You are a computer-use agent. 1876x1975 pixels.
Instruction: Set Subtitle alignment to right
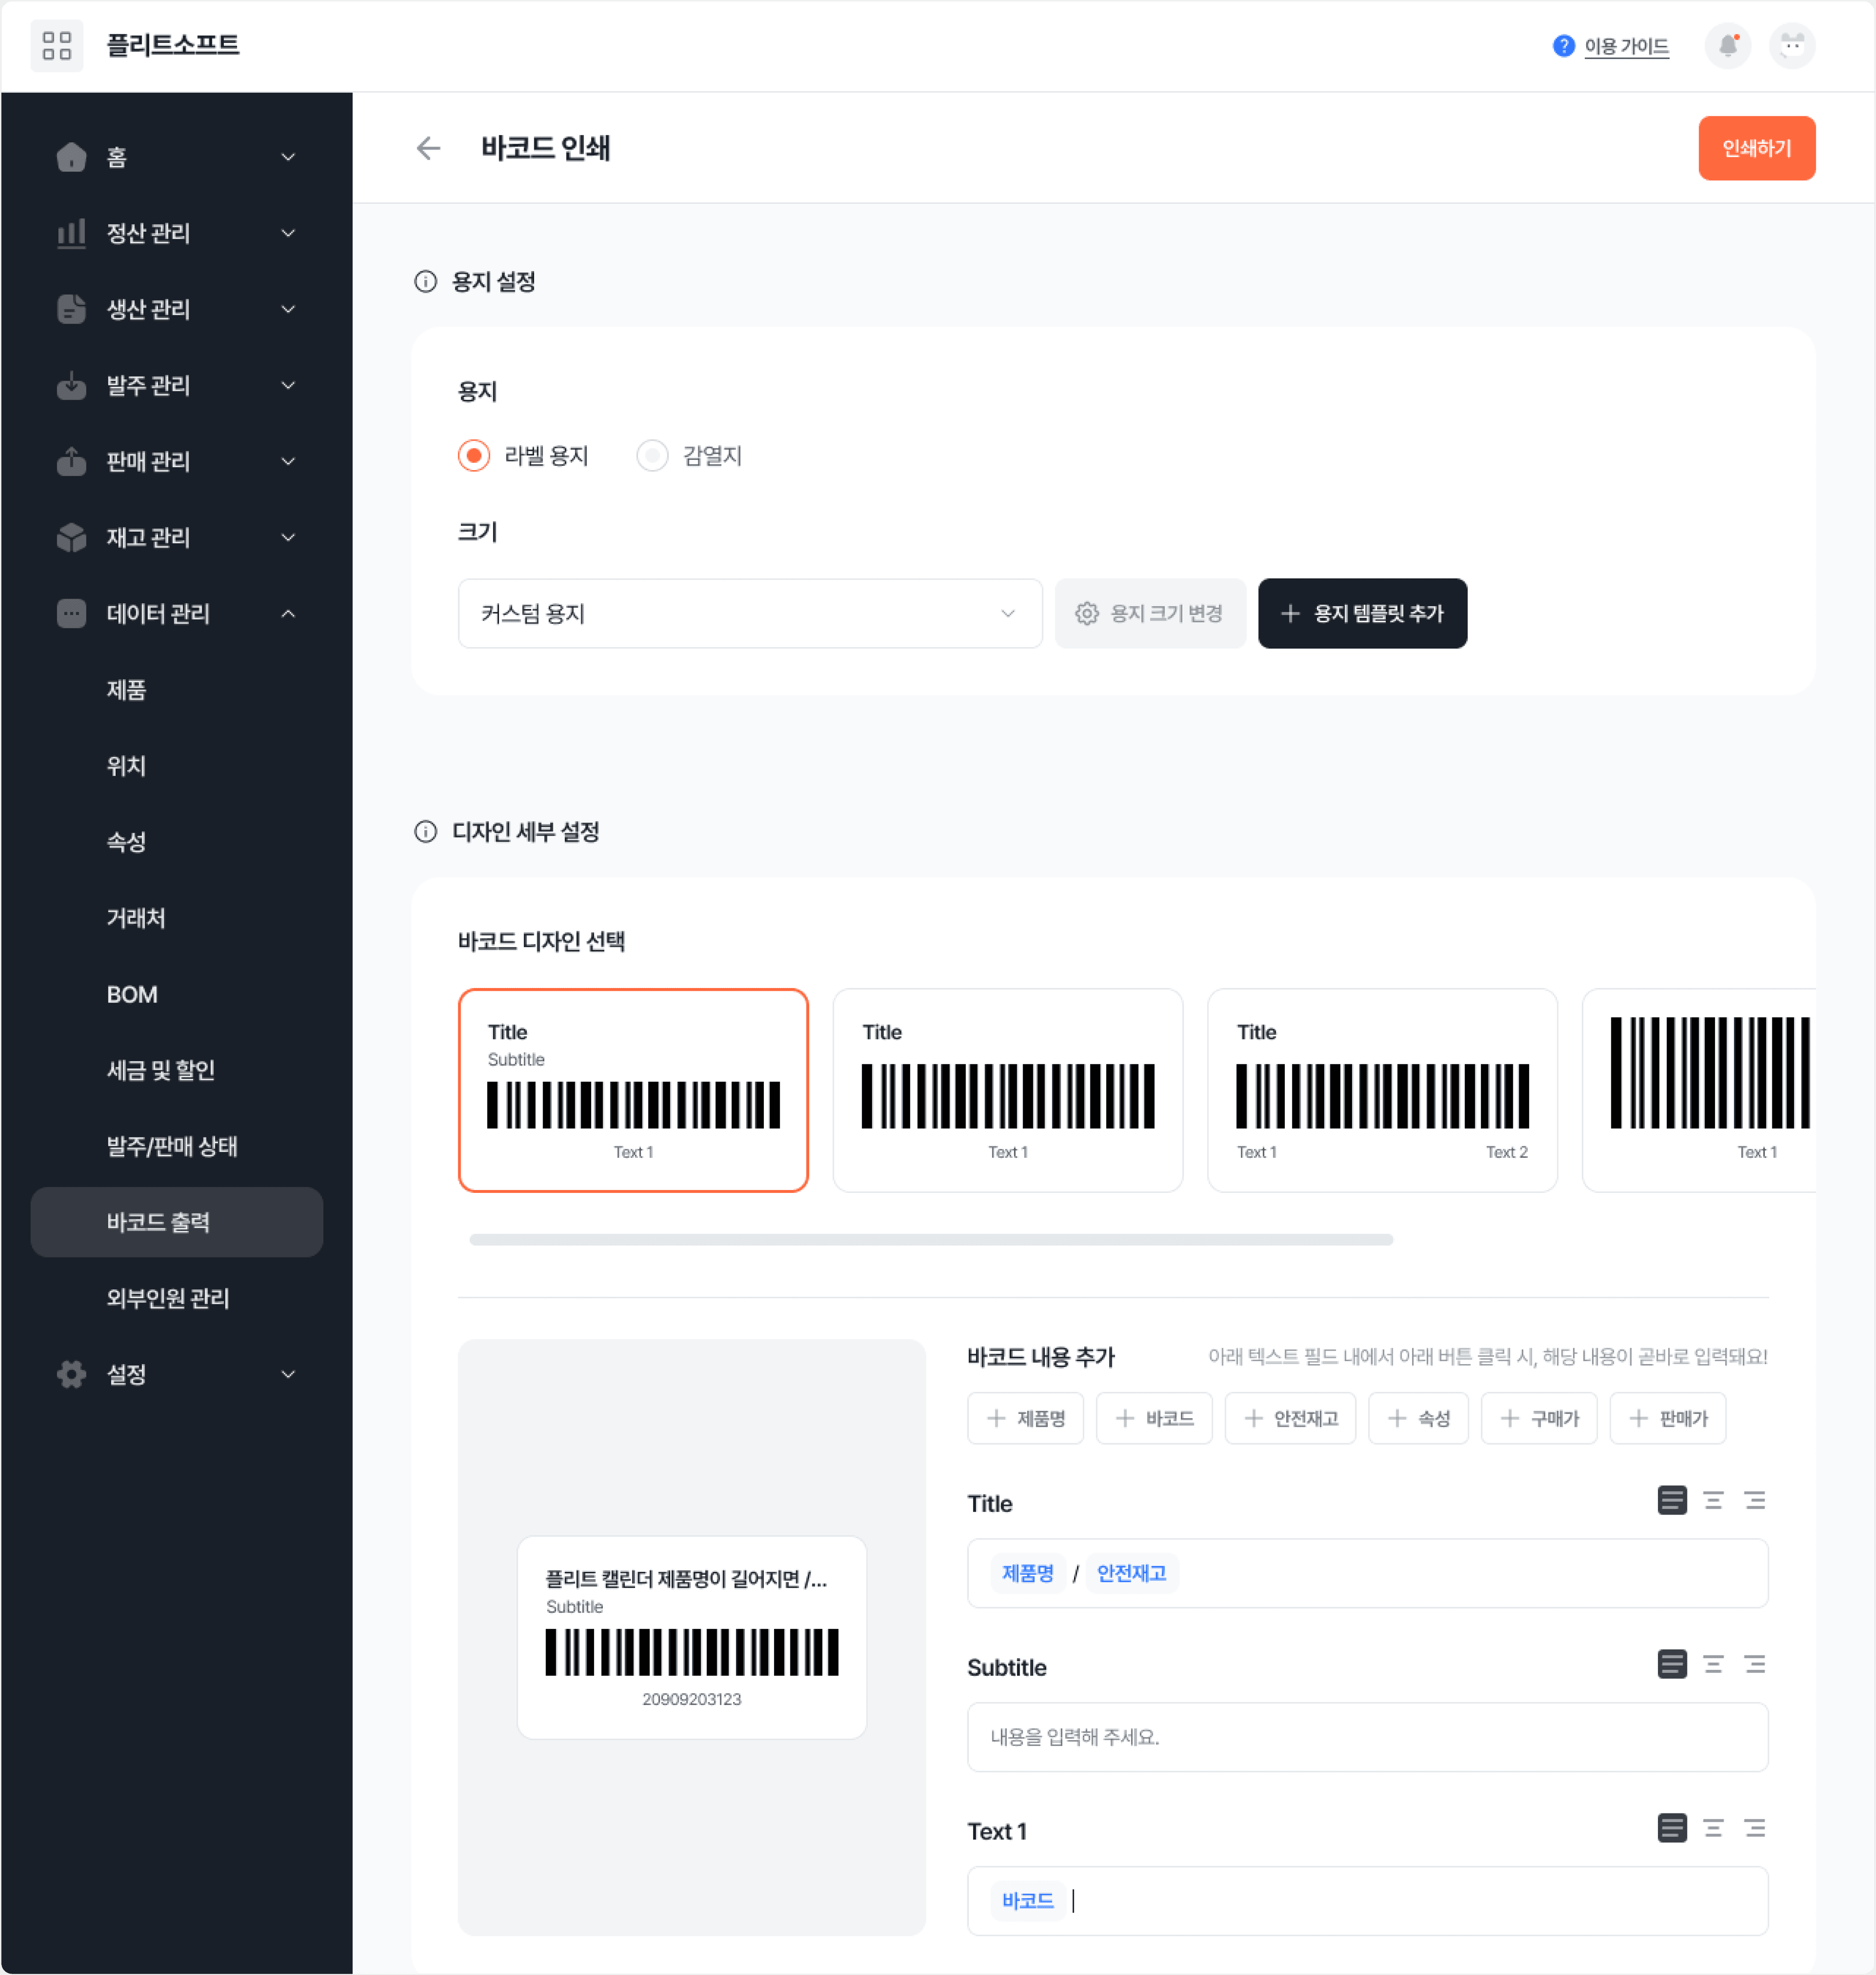click(1754, 1664)
